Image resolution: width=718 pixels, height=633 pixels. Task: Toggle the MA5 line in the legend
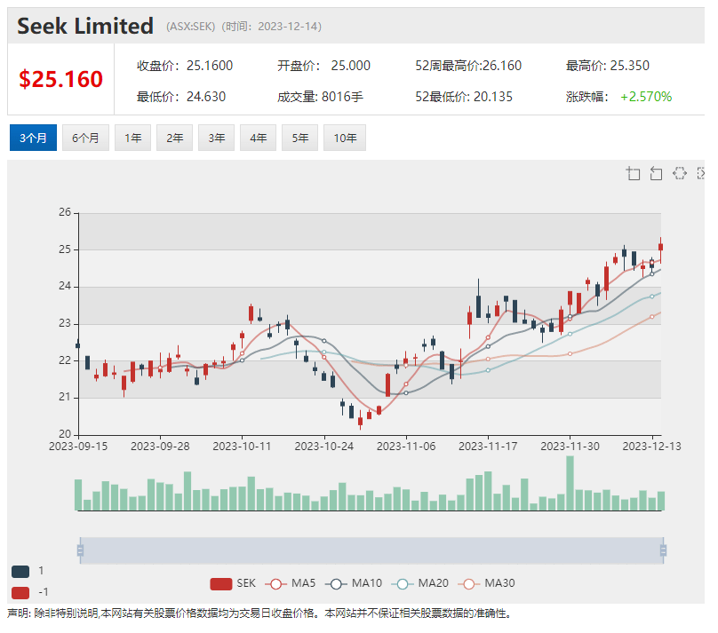click(292, 583)
